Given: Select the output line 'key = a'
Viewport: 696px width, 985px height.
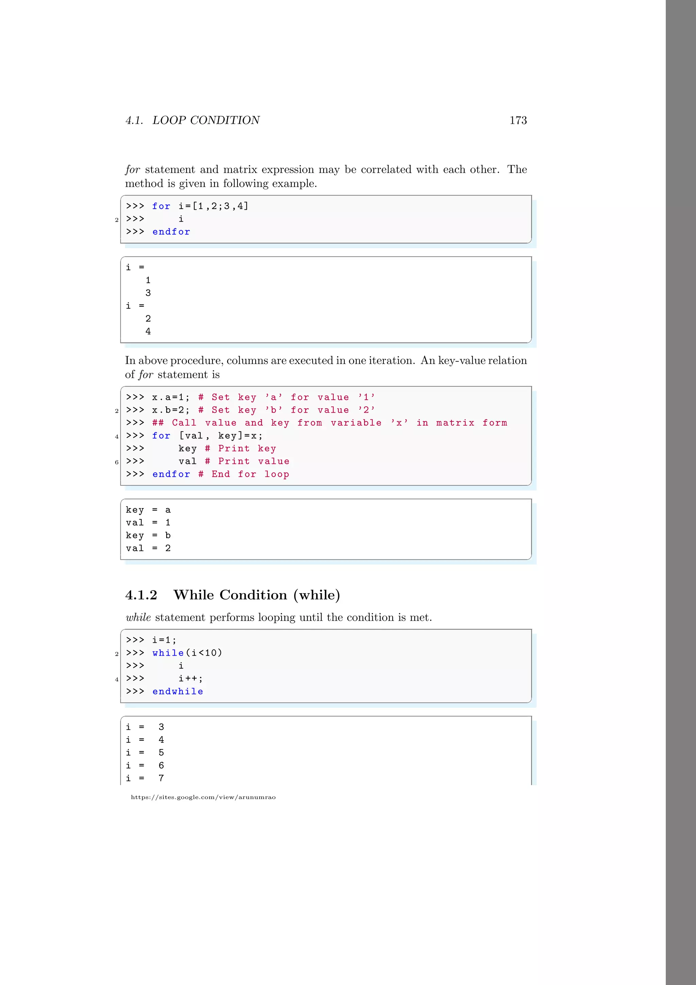Looking at the screenshot, I should tap(149, 510).
